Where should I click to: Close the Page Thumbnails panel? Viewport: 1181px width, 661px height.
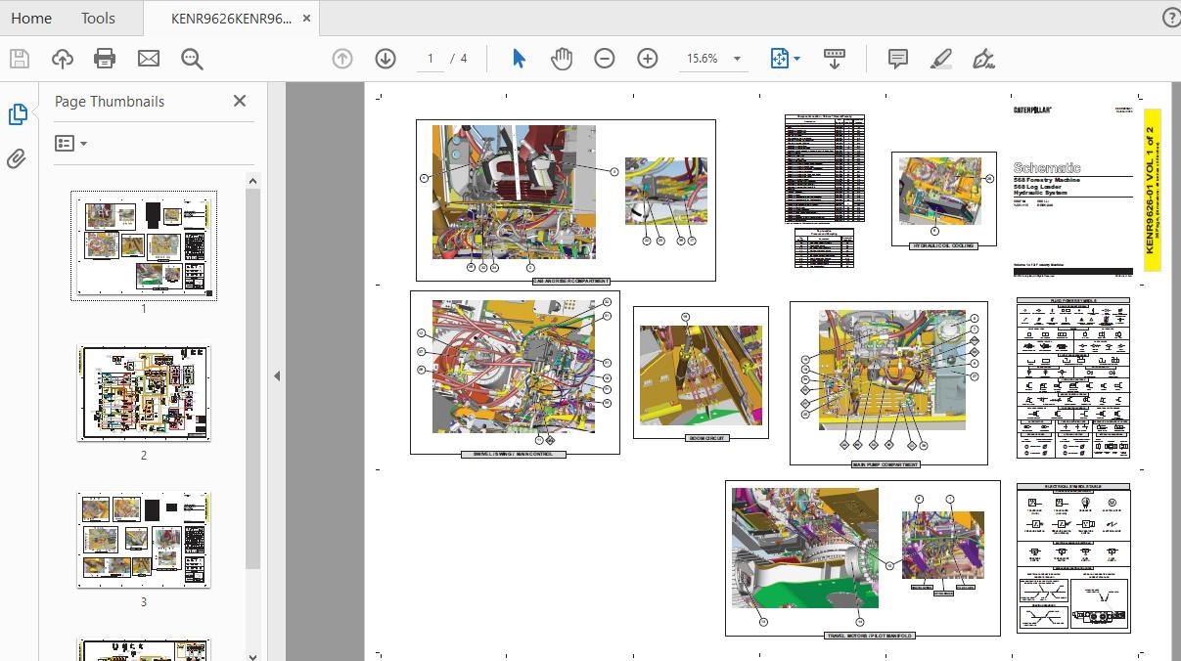click(x=240, y=101)
